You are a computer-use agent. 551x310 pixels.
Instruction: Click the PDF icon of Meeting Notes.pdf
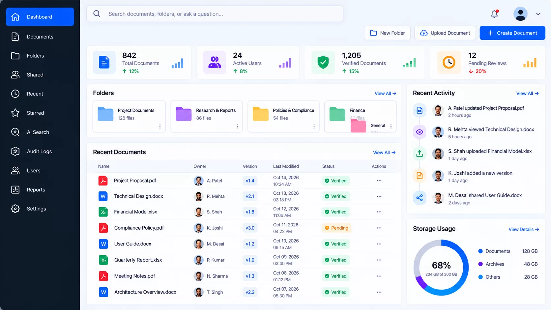click(103, 276)
